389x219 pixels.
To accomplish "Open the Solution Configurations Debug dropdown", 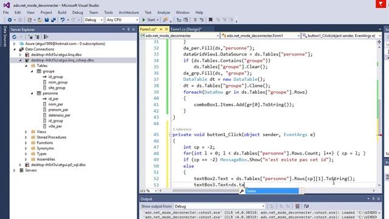I will point(94,20).
